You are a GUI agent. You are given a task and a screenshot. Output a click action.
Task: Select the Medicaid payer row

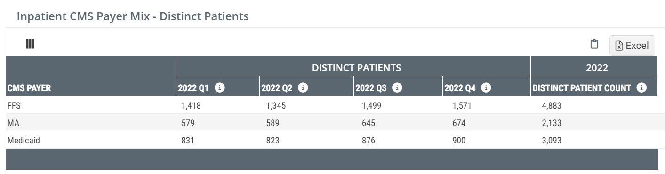point(332,140)
